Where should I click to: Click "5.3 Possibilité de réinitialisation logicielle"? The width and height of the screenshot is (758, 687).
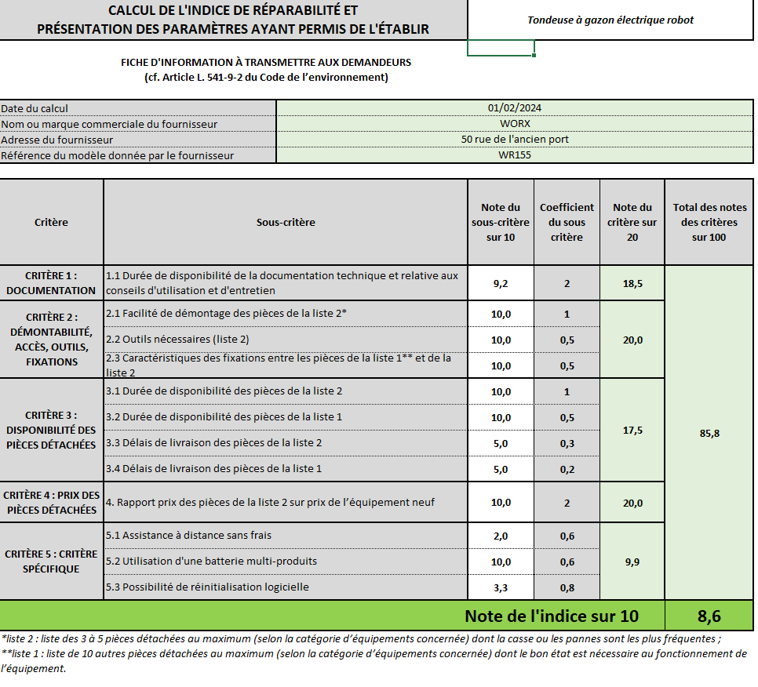pyautogui.click(x=286, y=587)
